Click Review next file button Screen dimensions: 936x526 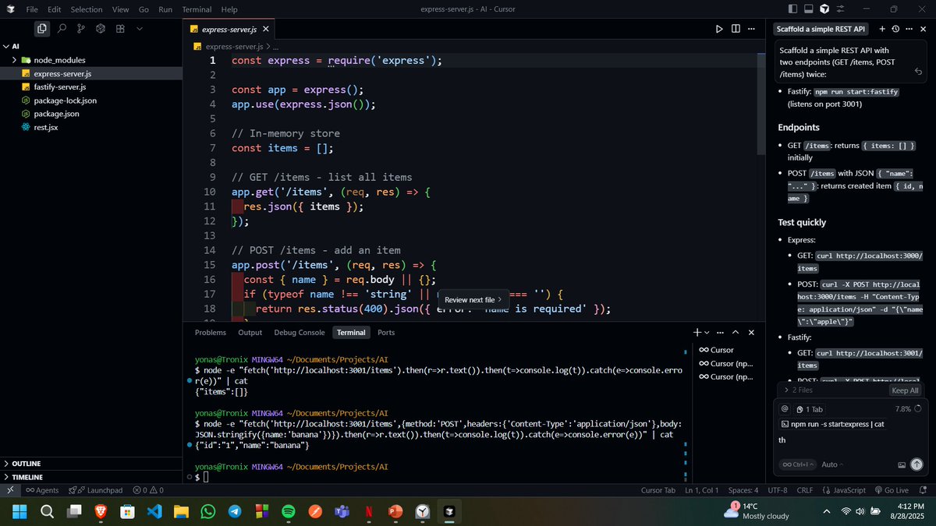click(473, 299)
